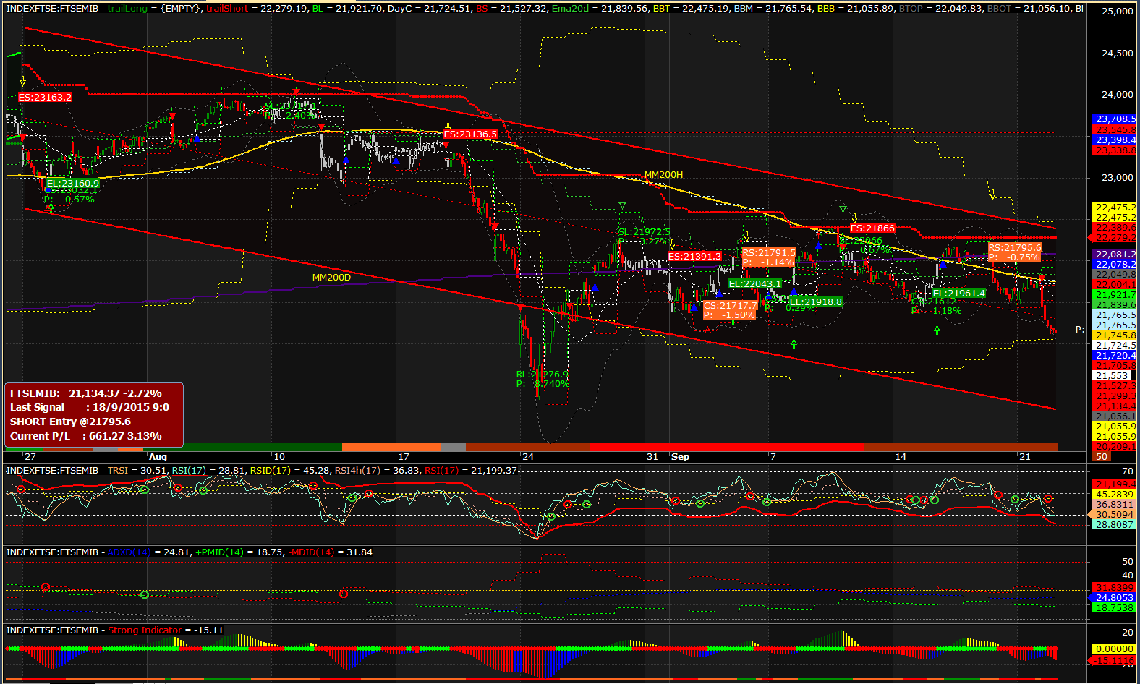The width and height of the screenshot is (1140, 684).
Task: Click the 50 label below price axis
Action: pos(1102,456)
